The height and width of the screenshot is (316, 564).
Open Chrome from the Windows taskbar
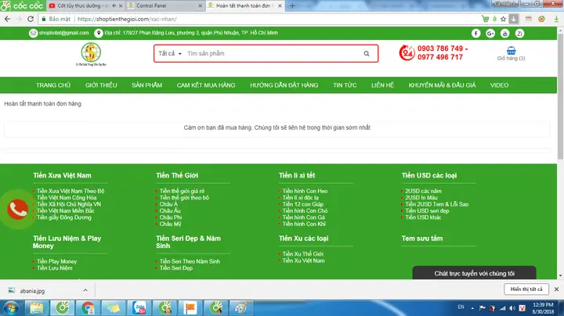click(x=88, y=307)
